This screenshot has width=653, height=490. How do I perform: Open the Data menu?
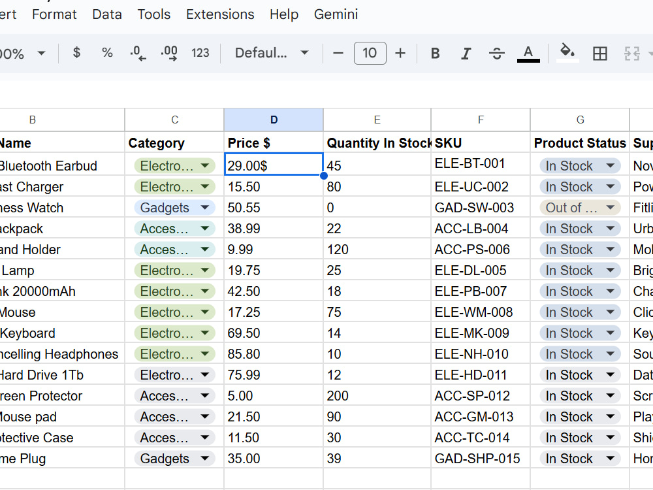coord(107,14)
